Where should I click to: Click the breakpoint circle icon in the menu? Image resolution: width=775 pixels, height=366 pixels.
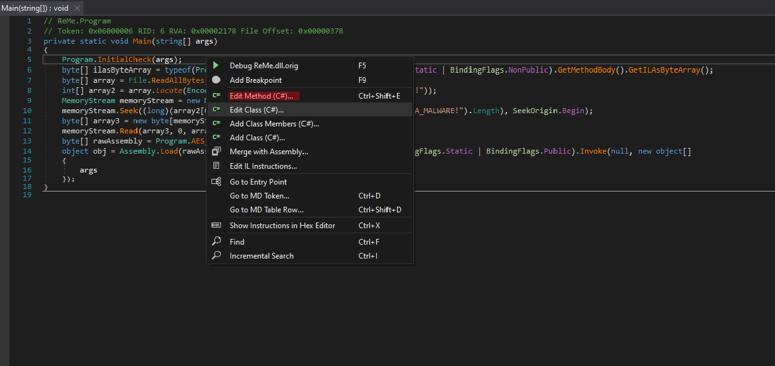point(217,80)
